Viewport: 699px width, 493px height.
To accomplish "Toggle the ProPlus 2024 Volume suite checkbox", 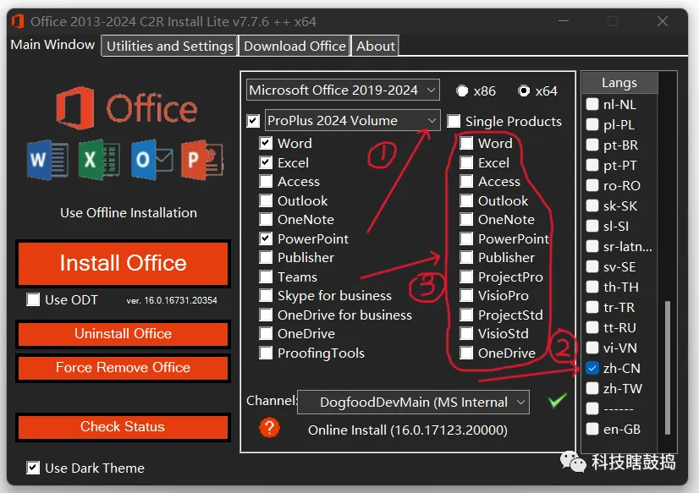I will [253, 121].
